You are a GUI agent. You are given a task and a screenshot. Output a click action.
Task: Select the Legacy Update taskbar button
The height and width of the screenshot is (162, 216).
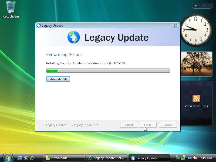pos(149,158)
